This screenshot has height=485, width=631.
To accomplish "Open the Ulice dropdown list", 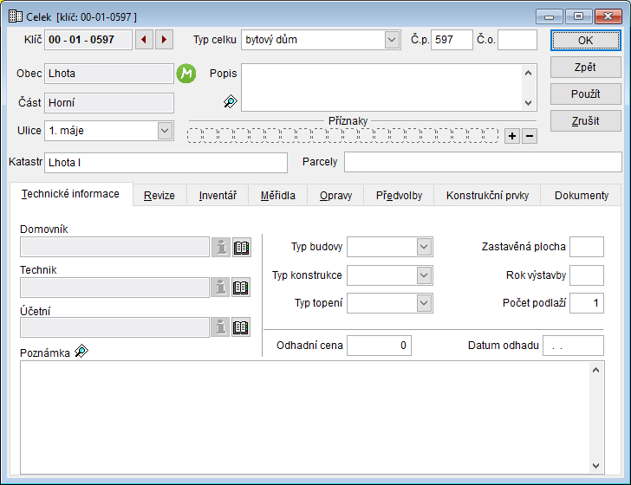I will (x=165, y=131).
